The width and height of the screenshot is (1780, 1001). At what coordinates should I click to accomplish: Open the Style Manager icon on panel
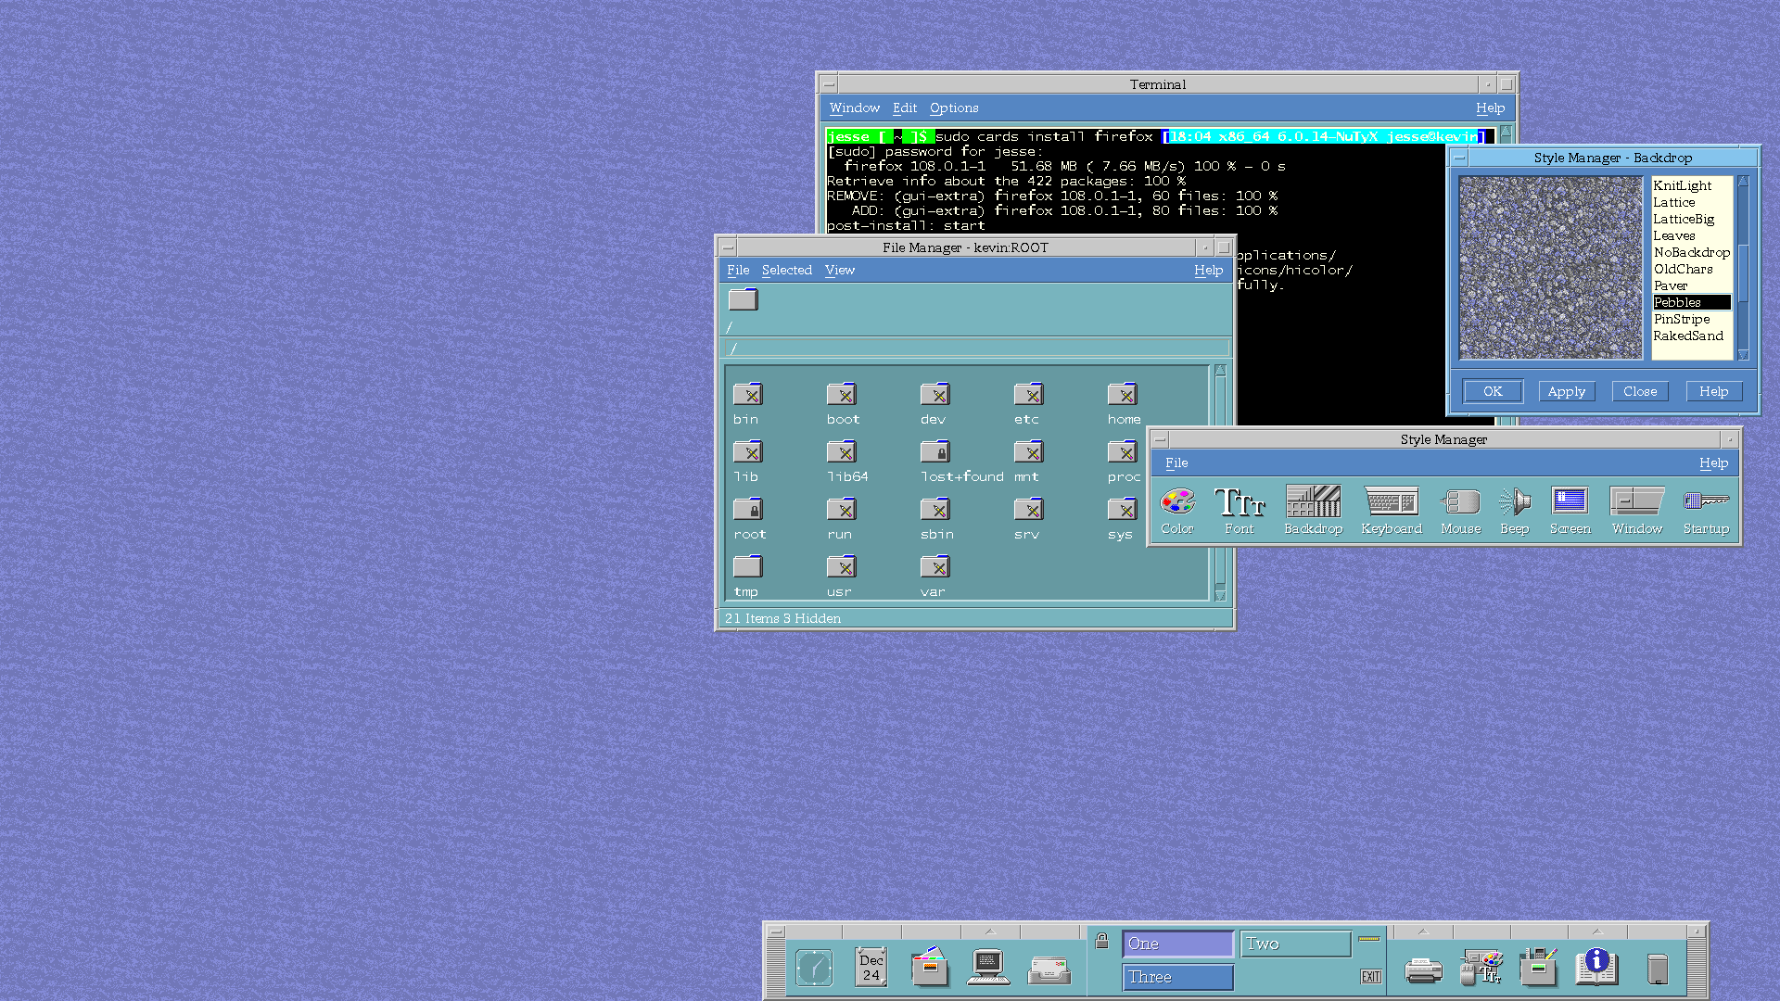pos(1481,967)
